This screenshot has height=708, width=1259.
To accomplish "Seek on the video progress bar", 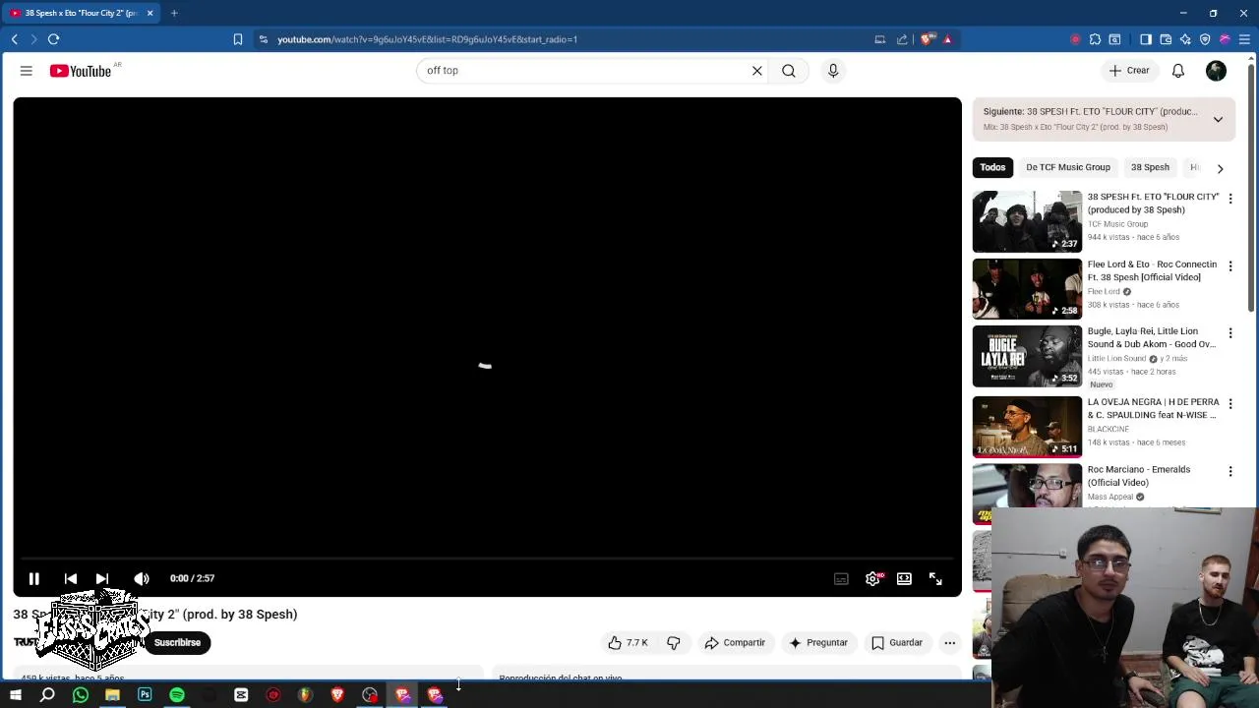I will tap(487, 559).
